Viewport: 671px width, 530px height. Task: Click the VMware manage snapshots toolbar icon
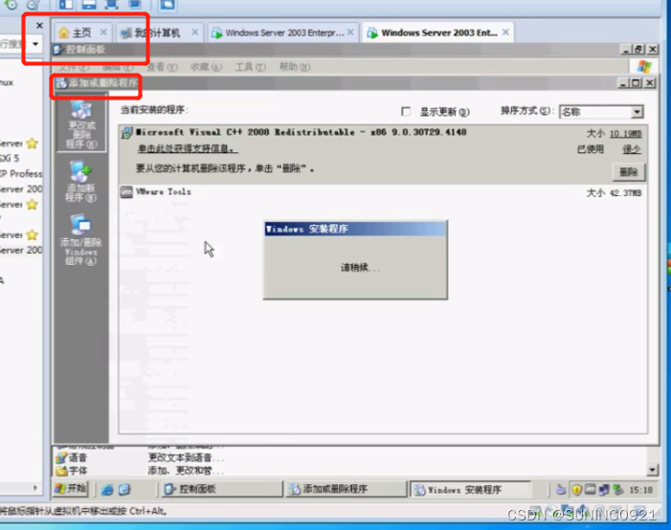[33, 5]
